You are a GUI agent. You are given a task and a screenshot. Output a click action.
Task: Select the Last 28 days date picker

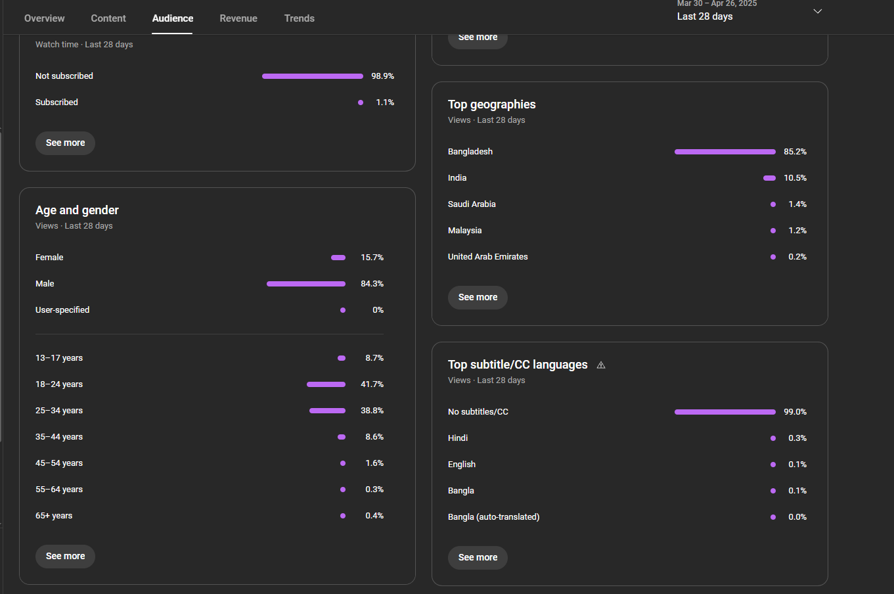point(749,12)
